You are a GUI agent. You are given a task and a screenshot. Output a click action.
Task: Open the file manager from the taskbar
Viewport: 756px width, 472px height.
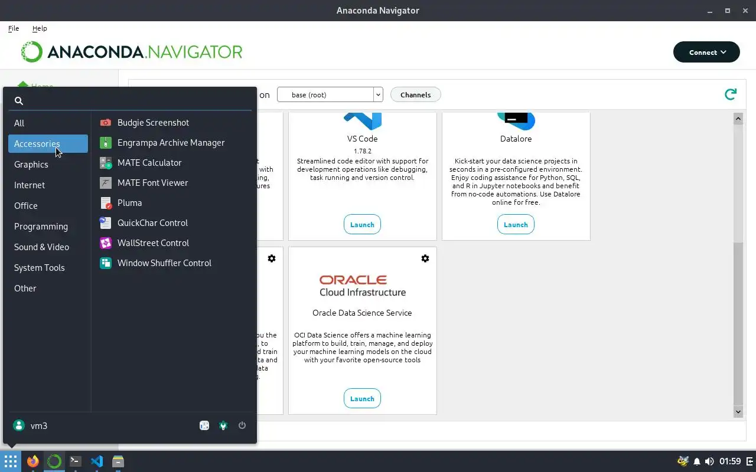(x=118, y=461)
